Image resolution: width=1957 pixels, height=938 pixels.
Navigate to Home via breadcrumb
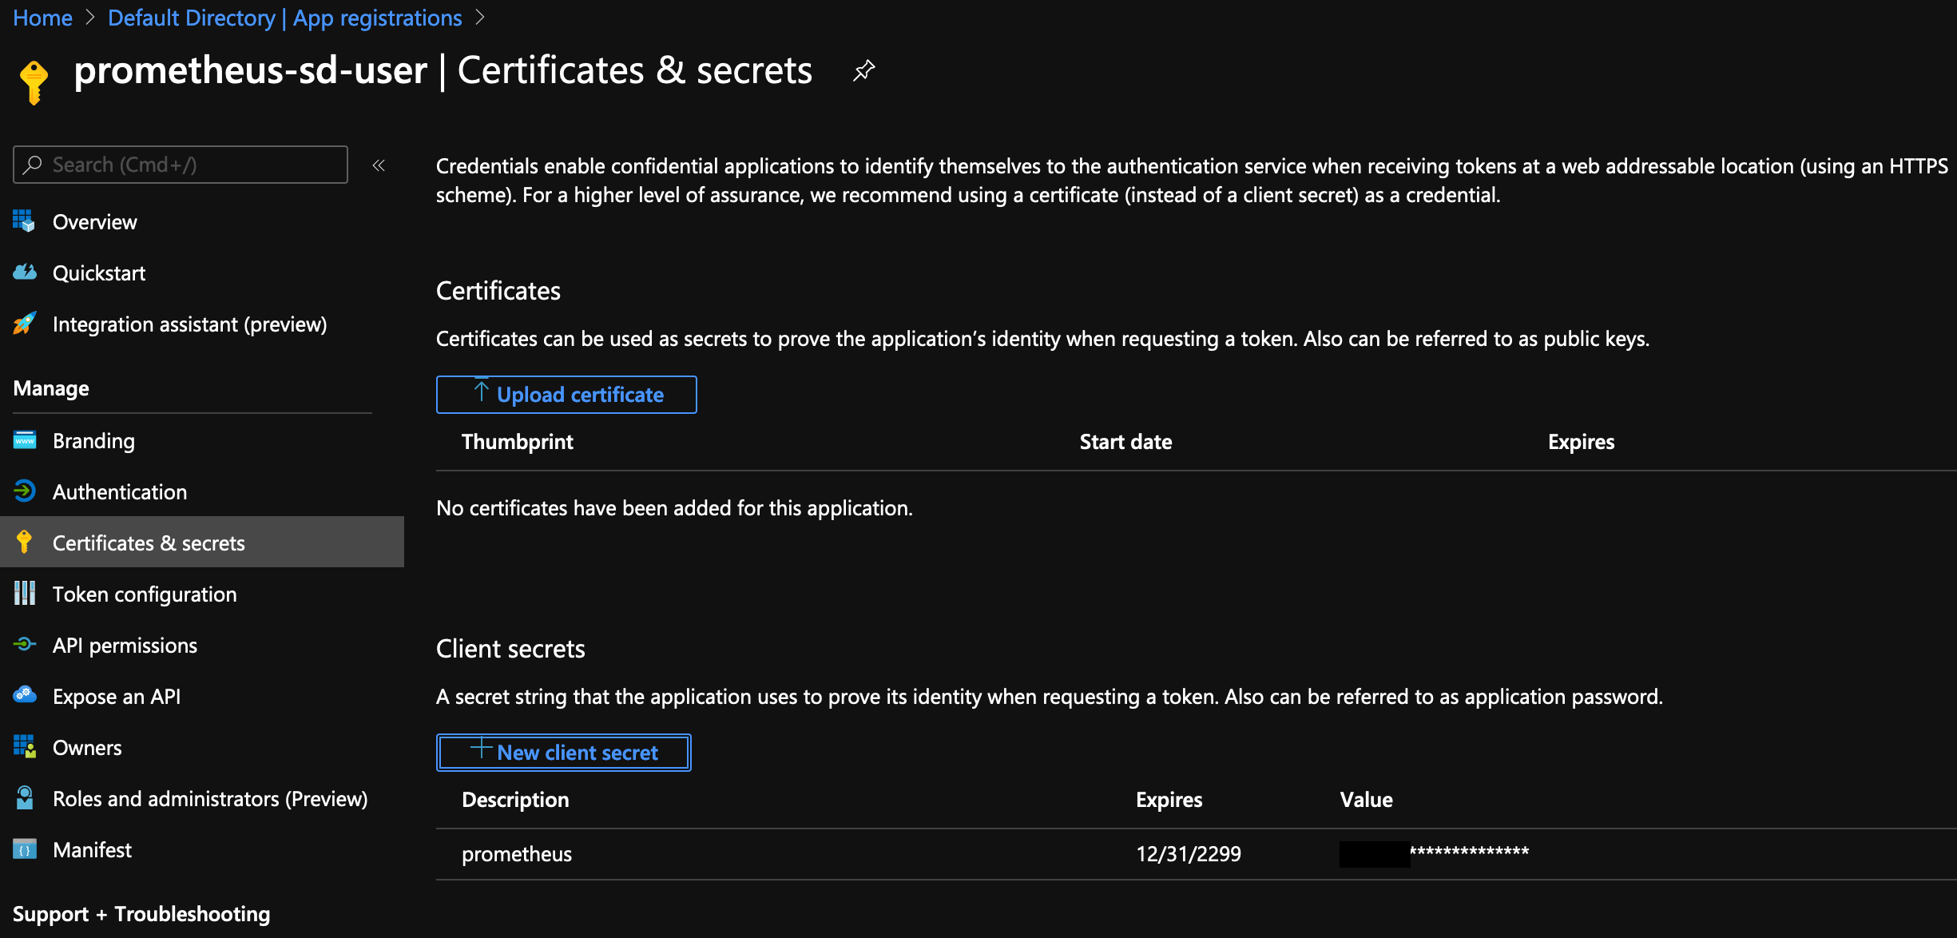[42, 17]
